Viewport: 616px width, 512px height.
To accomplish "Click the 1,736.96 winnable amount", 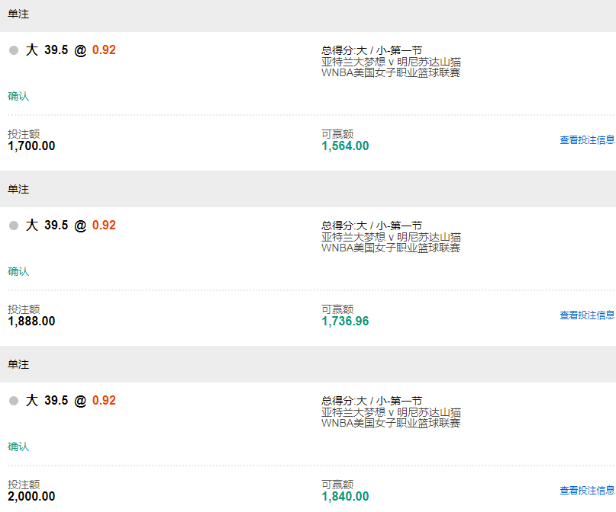I will [345, 322].
